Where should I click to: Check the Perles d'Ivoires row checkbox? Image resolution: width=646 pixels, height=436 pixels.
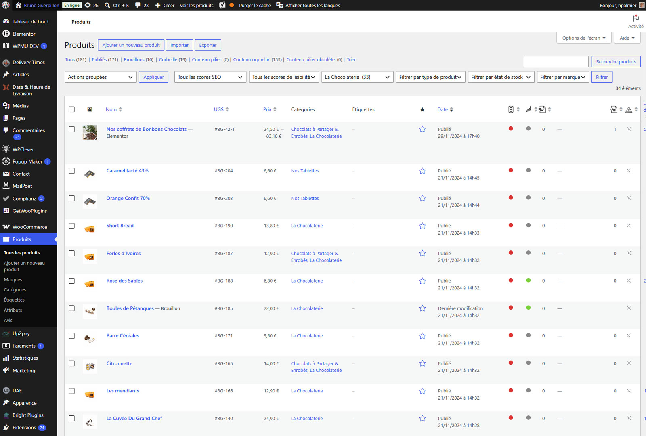click(71, 254)
